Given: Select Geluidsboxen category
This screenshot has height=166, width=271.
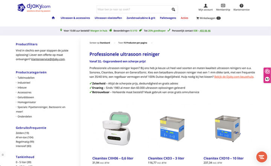Looking at the screenshot, I should (26, 97).
